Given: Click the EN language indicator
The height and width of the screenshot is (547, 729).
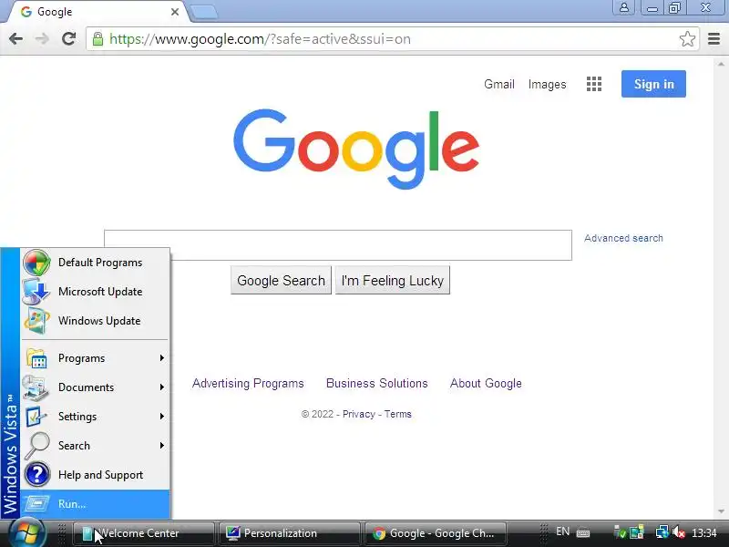Looking at the screenshot, I should 562,532.
